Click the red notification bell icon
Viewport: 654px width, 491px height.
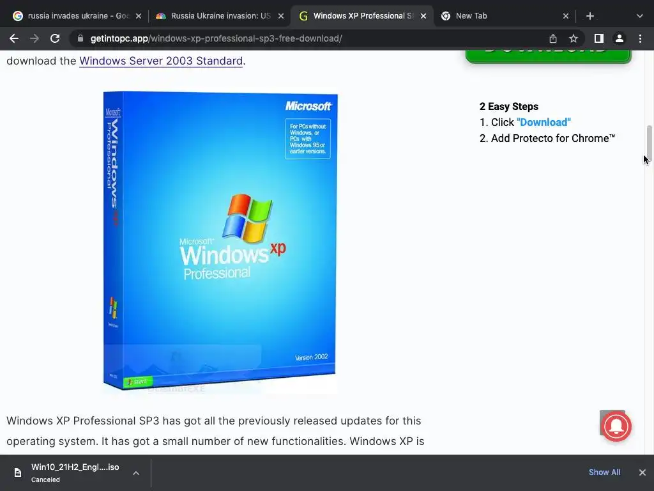coord(616,426)
